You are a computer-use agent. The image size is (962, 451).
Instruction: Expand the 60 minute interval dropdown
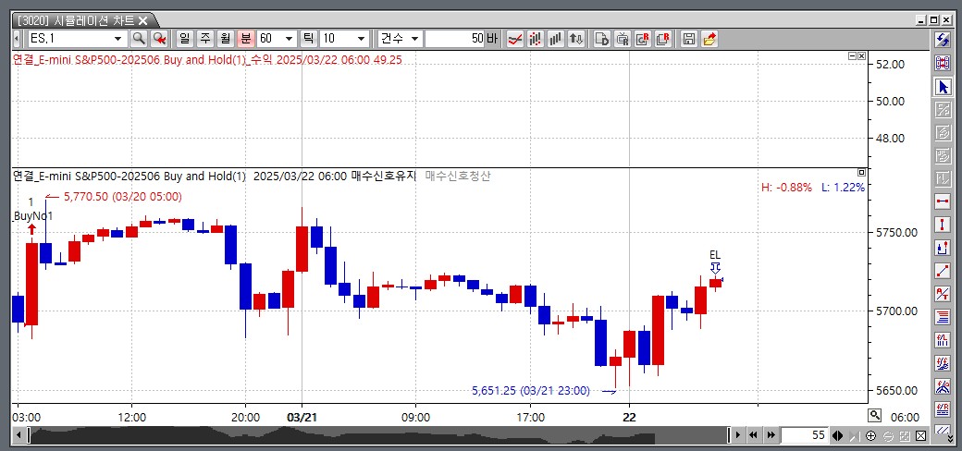[x=290, y=39]
